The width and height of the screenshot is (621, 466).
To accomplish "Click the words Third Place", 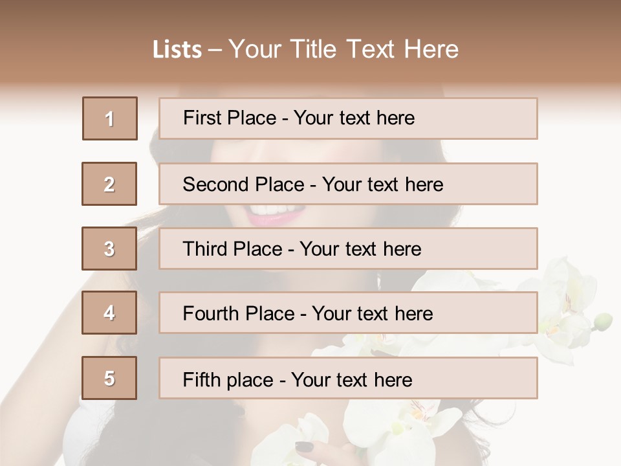I will tap(233, 249).
